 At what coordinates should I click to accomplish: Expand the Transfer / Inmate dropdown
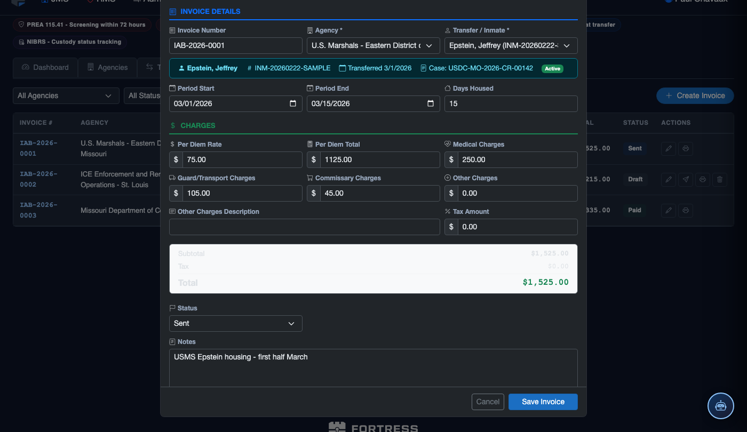pyautogui.click(x=511, y=45)
